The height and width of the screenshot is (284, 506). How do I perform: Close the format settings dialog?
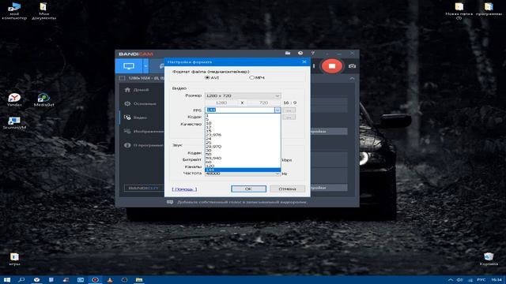[304, 62]
